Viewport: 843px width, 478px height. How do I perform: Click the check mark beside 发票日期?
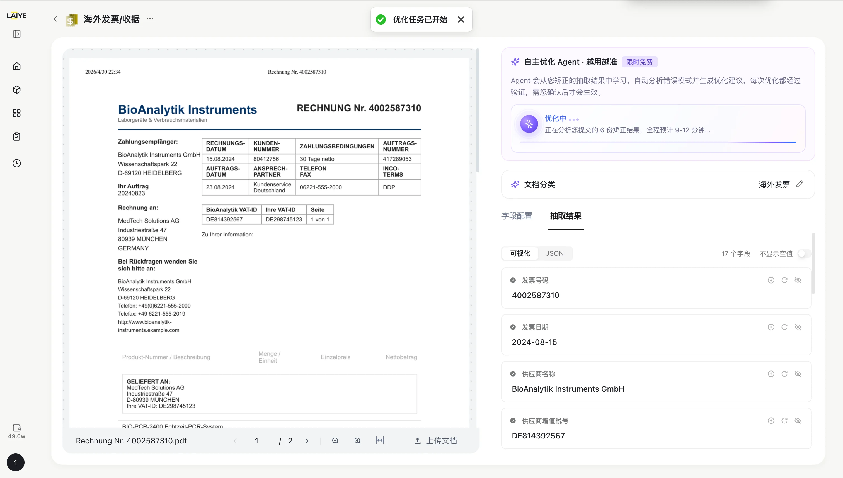tap(513, 327)
